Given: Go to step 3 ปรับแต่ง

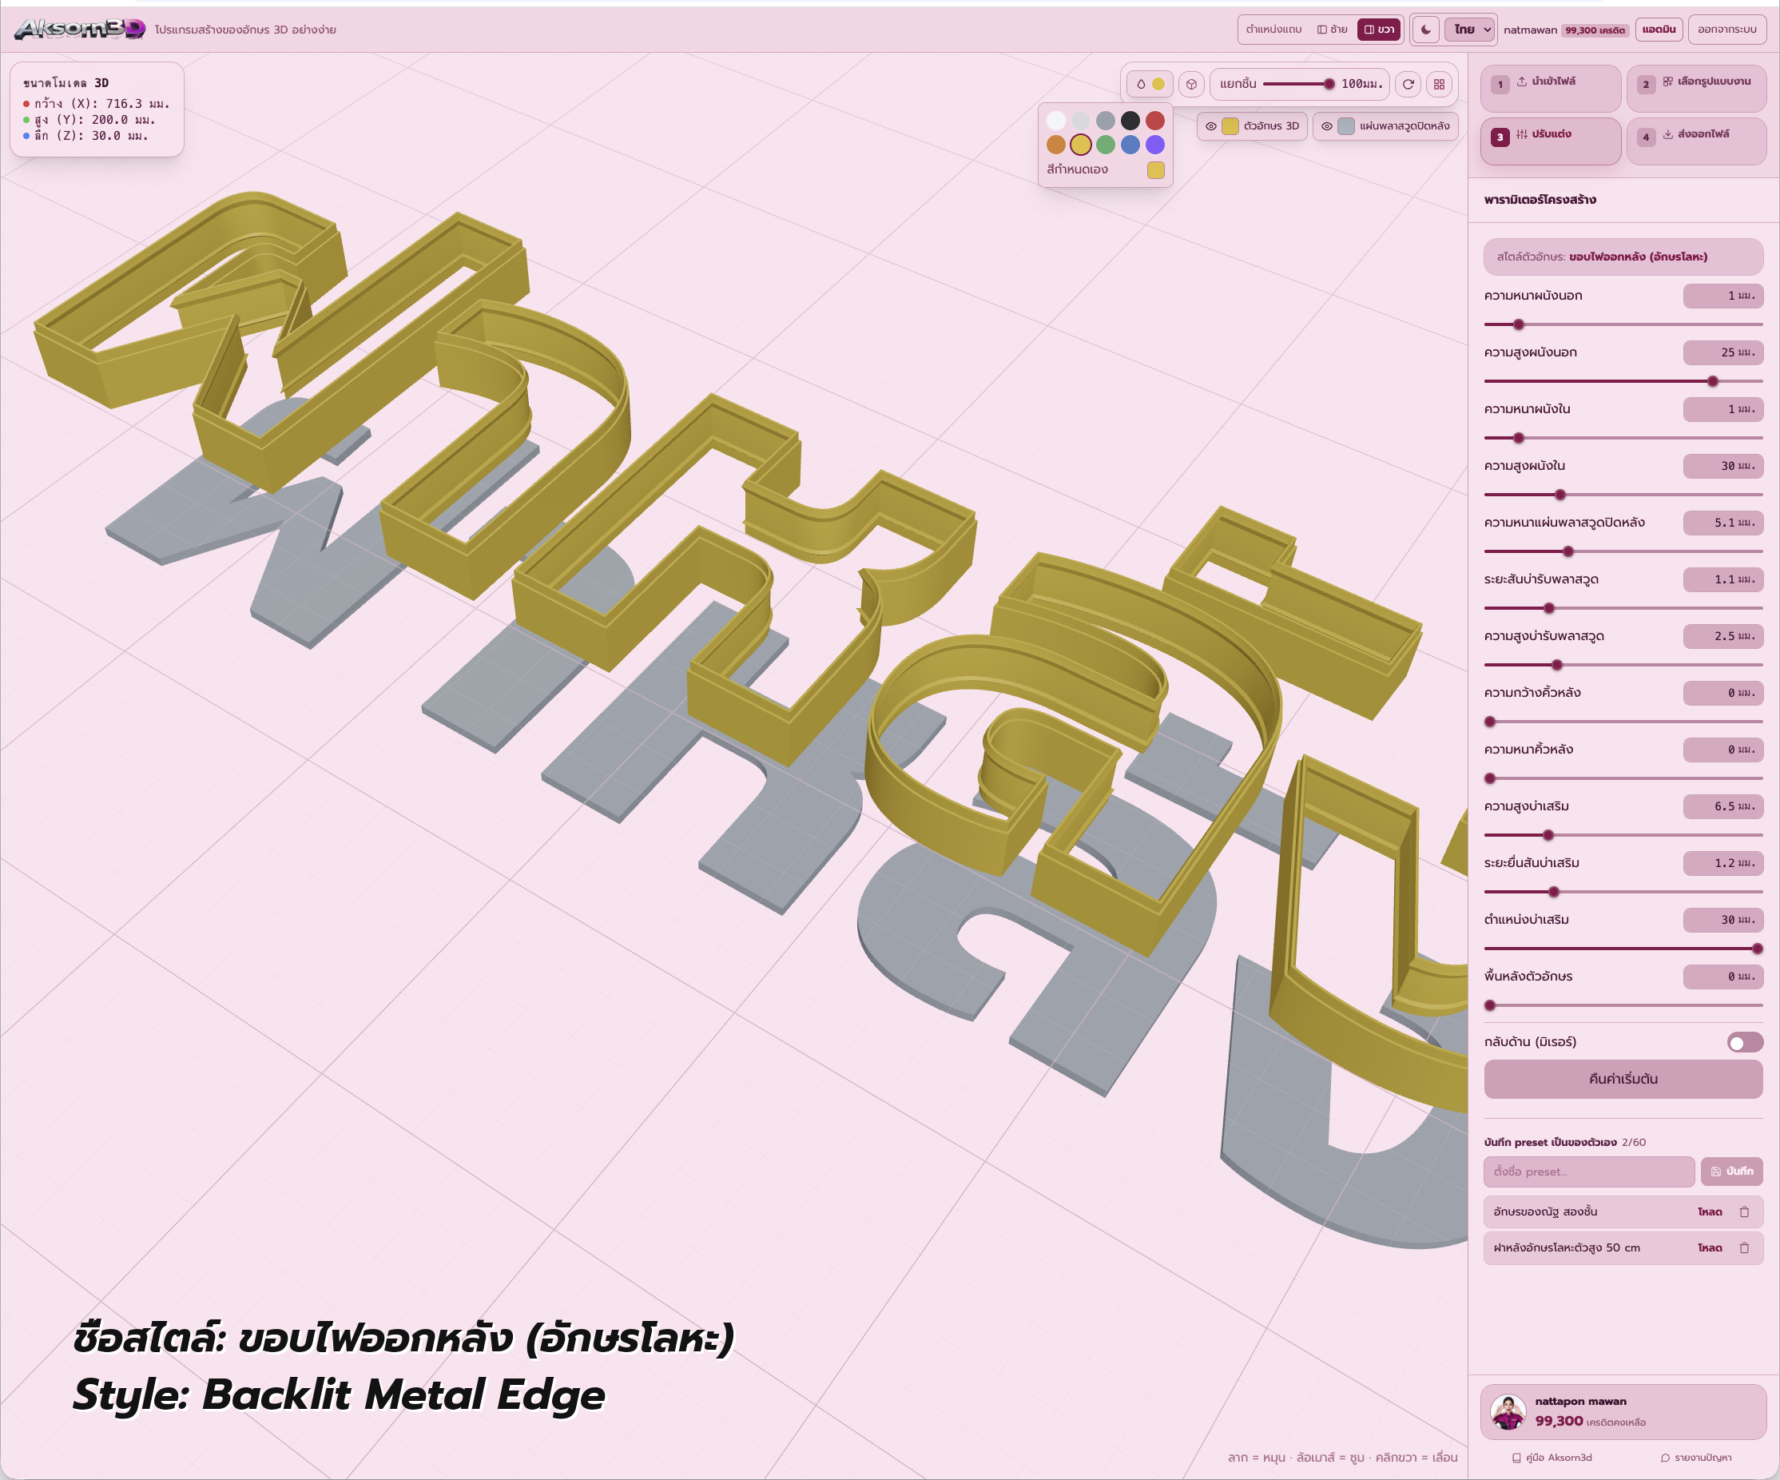Looking at the screenshot, I should 1550,141.
